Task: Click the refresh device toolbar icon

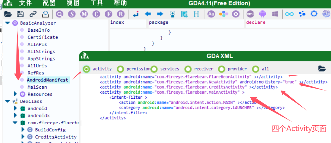Action: 45,14
